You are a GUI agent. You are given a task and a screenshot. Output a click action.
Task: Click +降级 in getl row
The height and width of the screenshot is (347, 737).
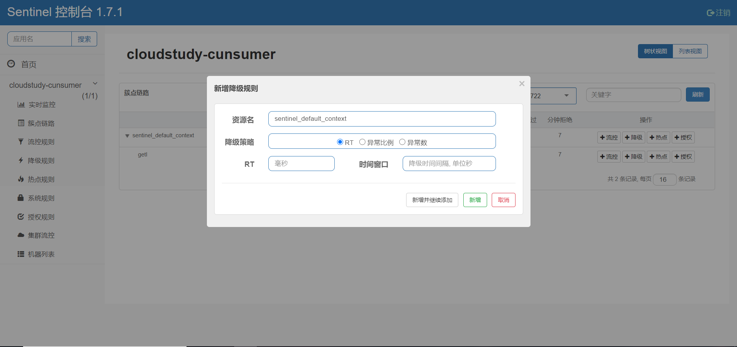(634, 156)
